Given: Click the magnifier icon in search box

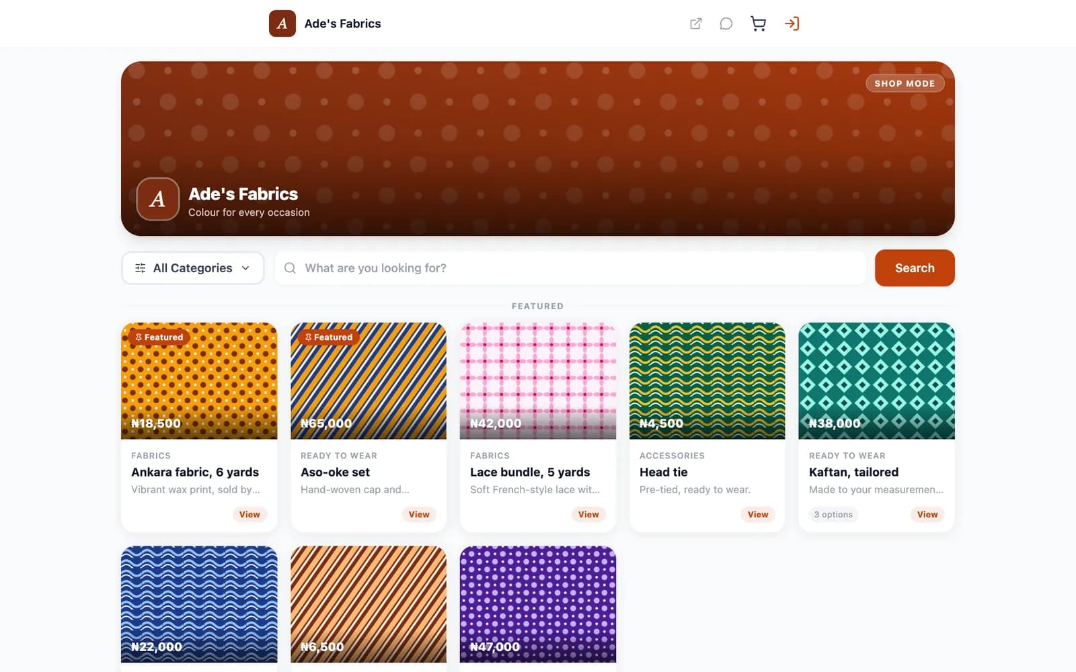Looking at the screenshot, I should [290, 268].
